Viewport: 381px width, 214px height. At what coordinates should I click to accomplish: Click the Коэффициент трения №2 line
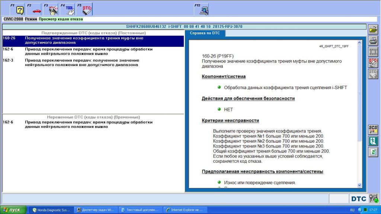coord(269,141)
